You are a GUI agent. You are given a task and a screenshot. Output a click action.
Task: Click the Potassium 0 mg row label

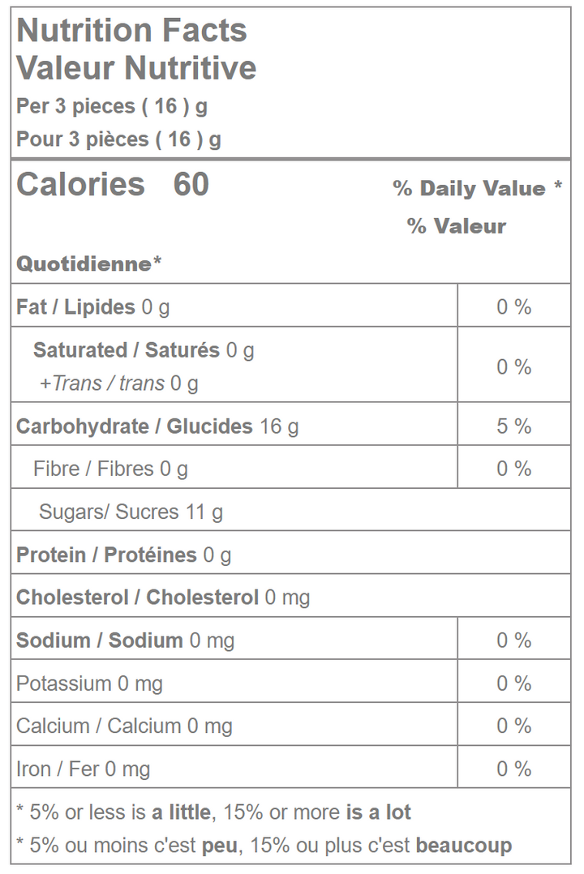[89, 683]
